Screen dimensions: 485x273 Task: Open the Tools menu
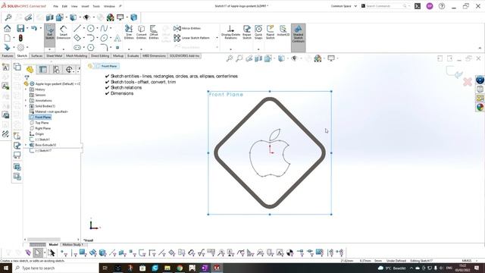96,6
